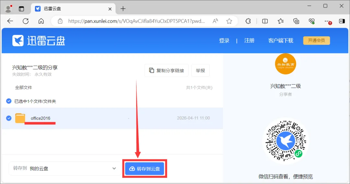
Task: Expand the 转存到 我的云盘 dropdown
Action: tap(65, 168)
